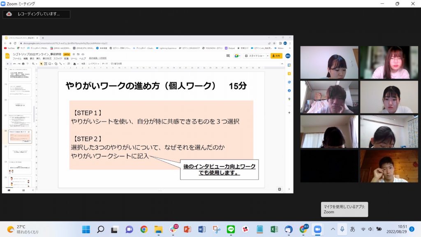Click the YouTube bookmark in bookmarks bar
The image size is (421, 237).
point(10,49)
